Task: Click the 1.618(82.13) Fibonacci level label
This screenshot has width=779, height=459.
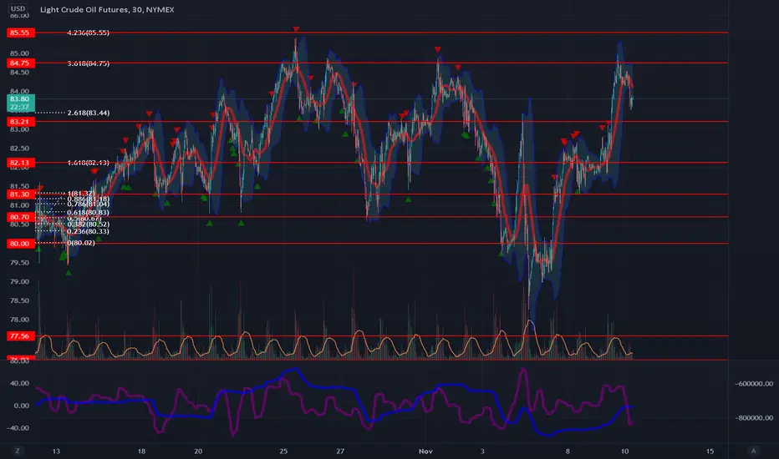Action: [x=88, y=163]
